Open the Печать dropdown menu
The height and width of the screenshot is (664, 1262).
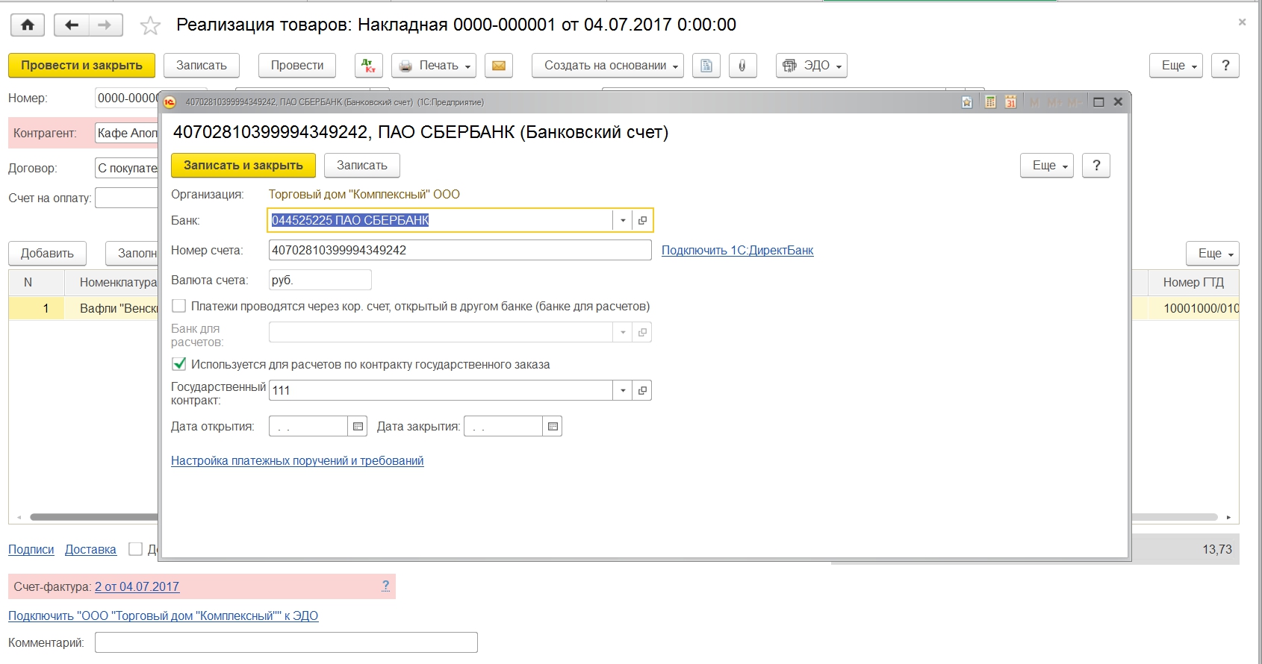click(434, 66)
